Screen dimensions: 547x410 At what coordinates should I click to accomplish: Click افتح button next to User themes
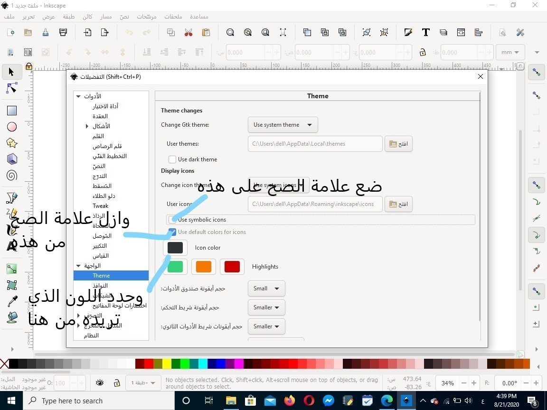(x=398, y=144)
